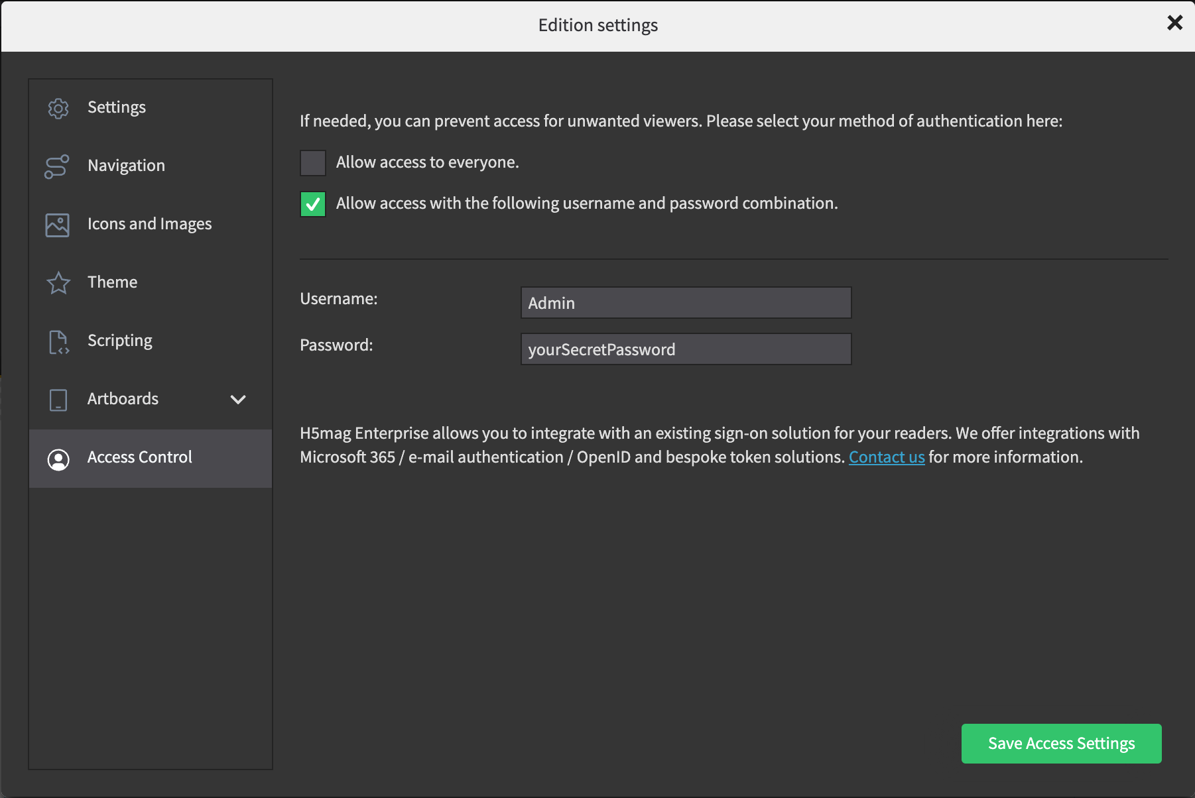Viewport: 1195px width, 798px height.
Task: Switch to the Theme section
Action: pyautogui.click(x=113, y=282)
